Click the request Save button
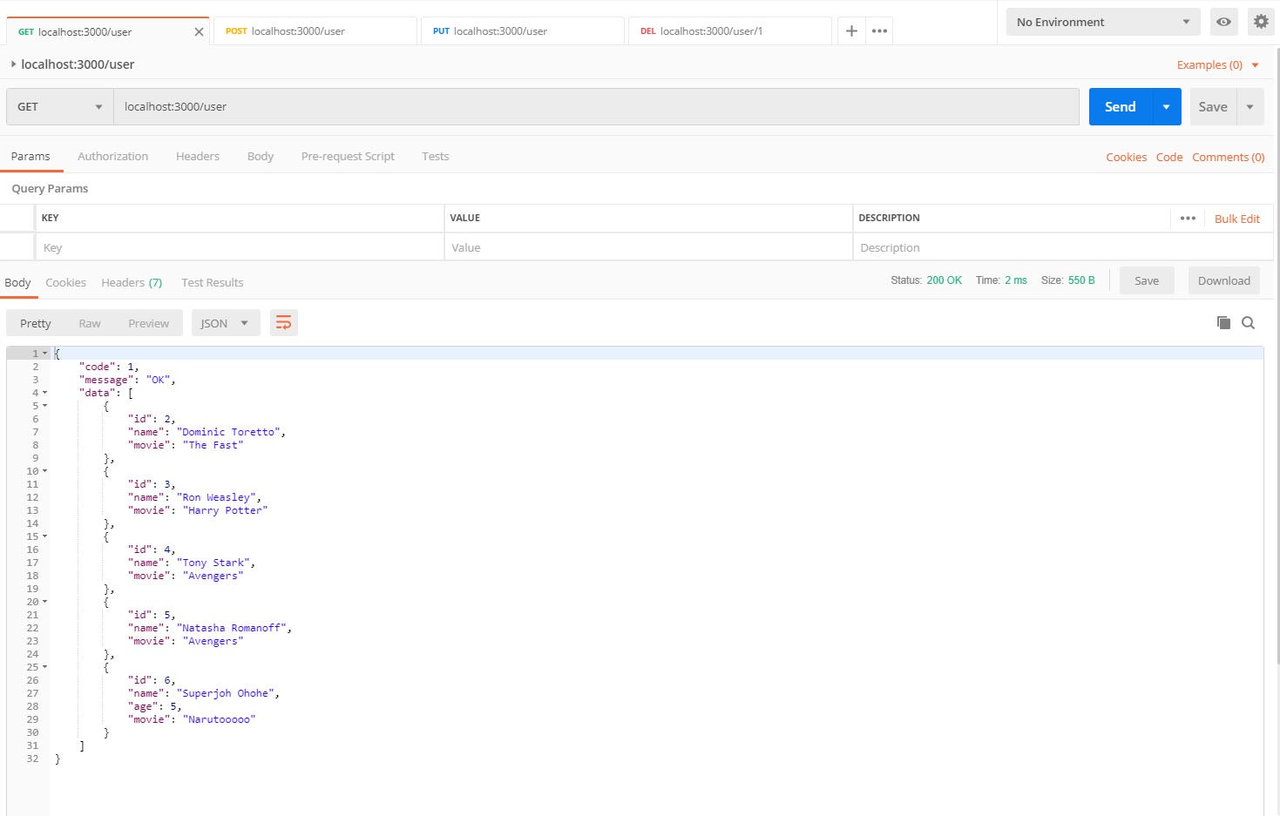This screenshot has width=1280, height=816. point(1213,106)
